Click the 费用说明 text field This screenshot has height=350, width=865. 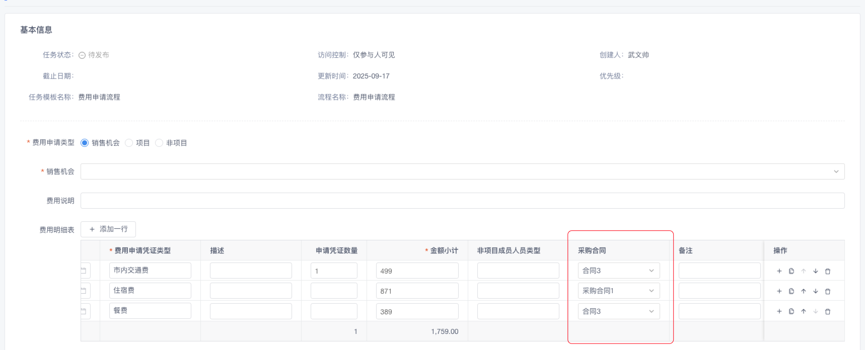coord(462,201)
